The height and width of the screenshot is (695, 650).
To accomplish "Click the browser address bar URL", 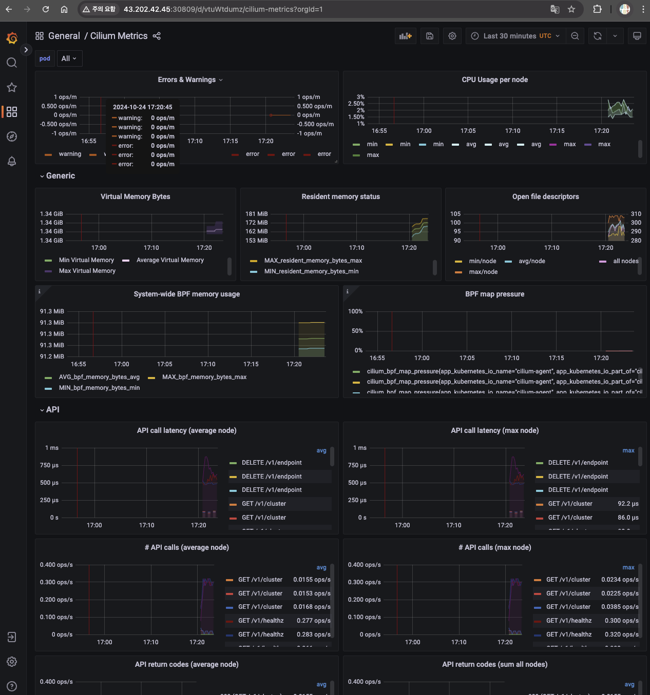I will point(223,9).
